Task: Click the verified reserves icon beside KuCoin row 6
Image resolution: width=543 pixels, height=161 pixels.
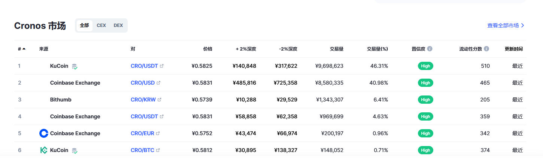Action: click(75, 151)
